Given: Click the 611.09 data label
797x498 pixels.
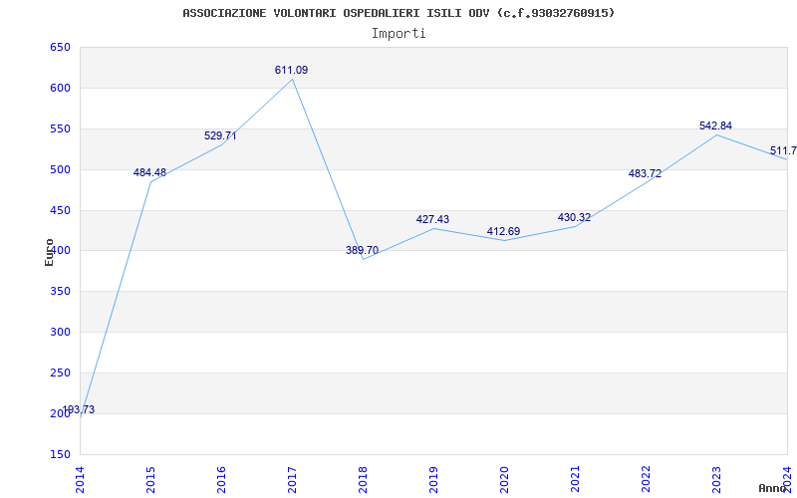Looking at the screenshot, I should click(x=291, y=70).
